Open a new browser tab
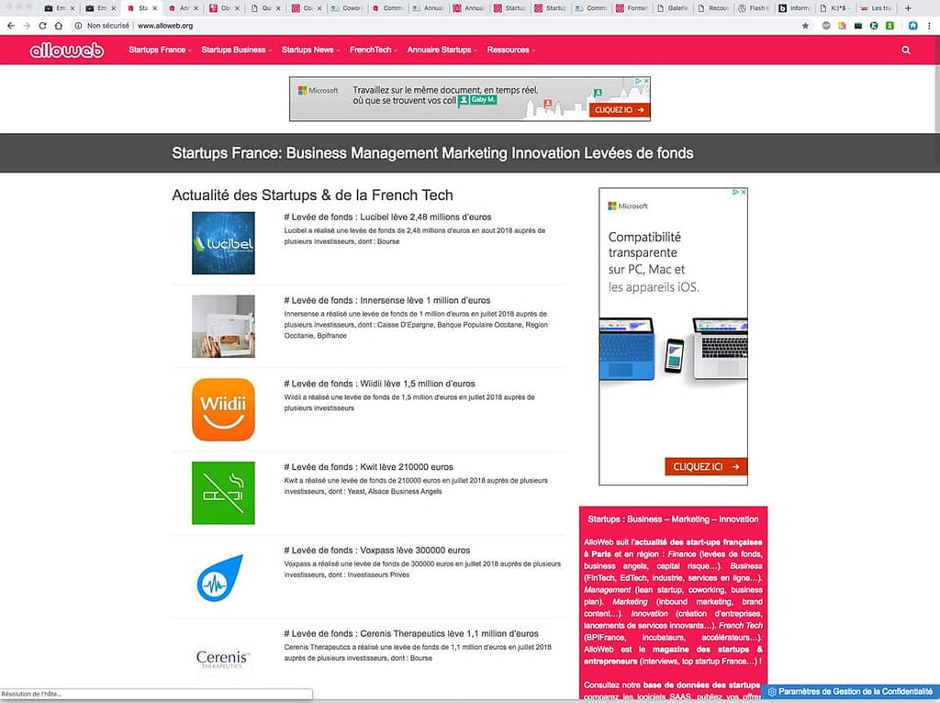 click(908, 8)
